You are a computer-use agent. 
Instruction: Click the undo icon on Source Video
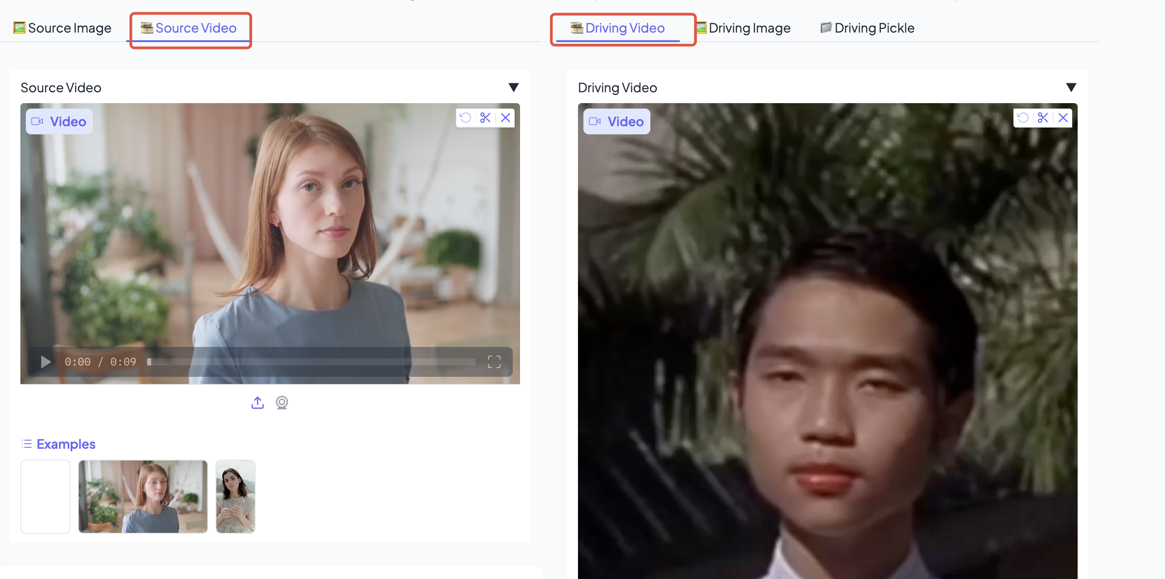465,118
